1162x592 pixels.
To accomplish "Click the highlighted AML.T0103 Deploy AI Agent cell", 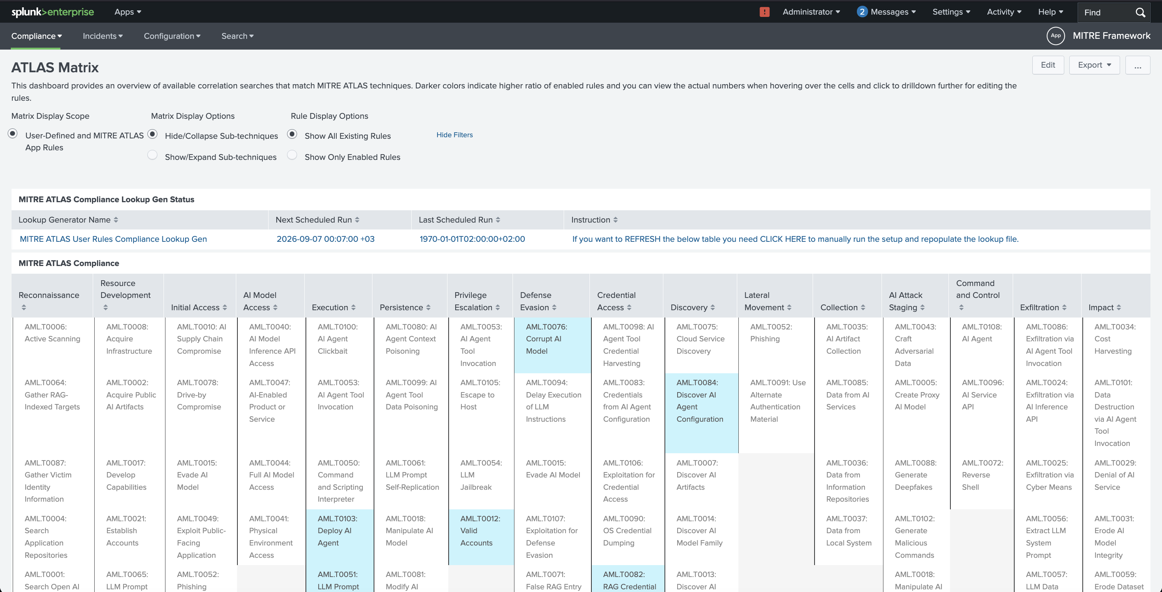I will (340, 537).
